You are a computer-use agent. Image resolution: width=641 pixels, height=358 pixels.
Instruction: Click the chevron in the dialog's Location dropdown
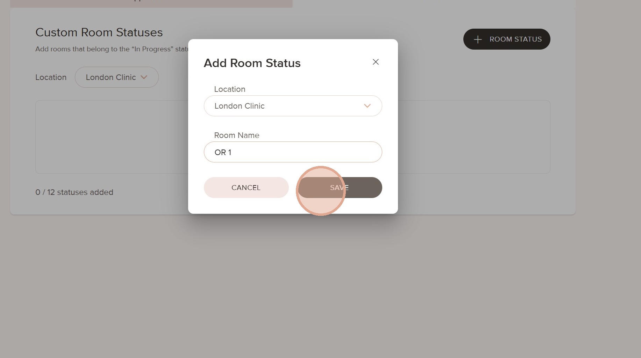pos(367,106)
